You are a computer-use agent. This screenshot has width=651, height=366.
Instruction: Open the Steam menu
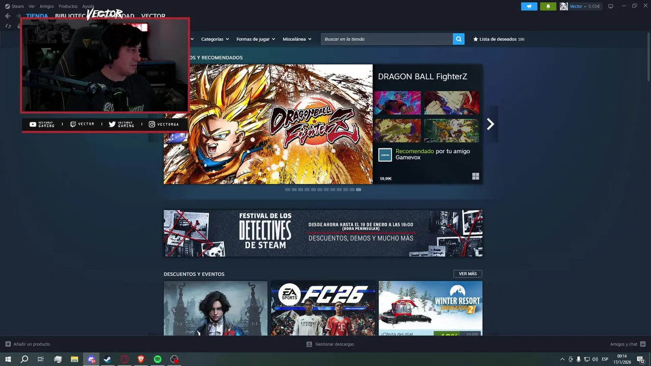pos(18,6)
